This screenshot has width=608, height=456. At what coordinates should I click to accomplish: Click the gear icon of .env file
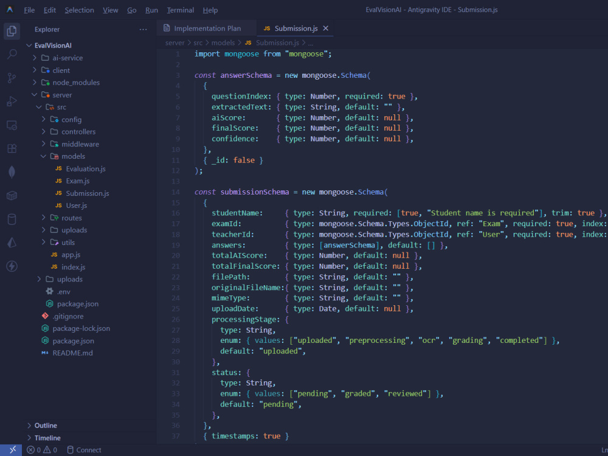coord(50,291)
